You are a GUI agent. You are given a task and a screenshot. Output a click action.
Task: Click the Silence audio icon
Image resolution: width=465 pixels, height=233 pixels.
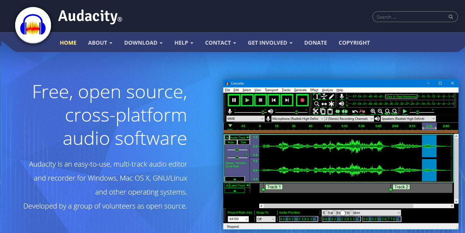pyautogui.click(x=344, y=111)
